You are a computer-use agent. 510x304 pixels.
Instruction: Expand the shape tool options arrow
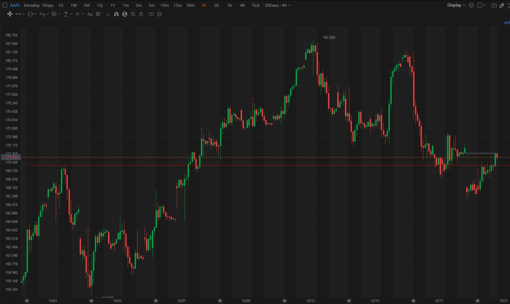pyautogui.click(x=35, y=14)
